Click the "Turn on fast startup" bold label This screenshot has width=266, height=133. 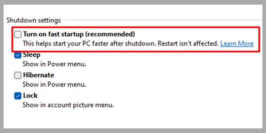[x=54, y=34]
